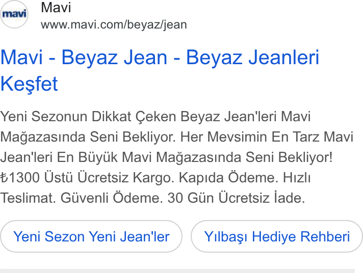Click the 'Her Mevsimin En Tarz Mavi' sentence
The height and width of the screenshot is (273, 363).
click(267, 137)
